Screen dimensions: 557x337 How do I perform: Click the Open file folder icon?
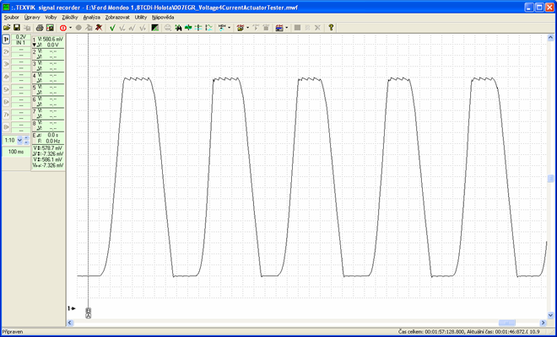(x=7, y=28)
